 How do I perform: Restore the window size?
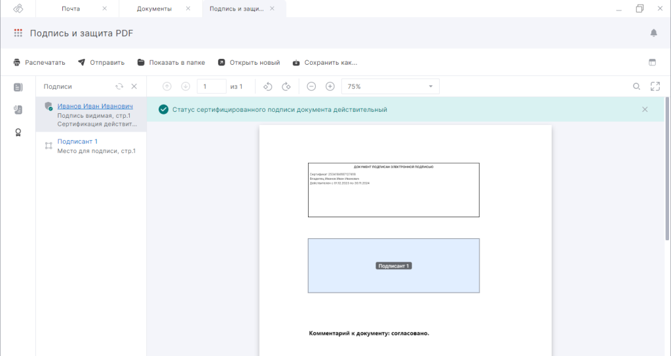[640, 9]
